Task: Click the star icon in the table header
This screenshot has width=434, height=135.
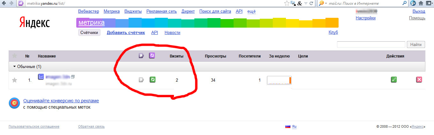Action: coord(14,56)
